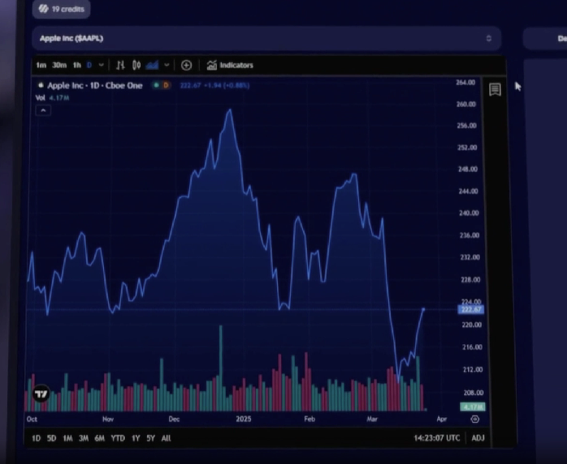Viewport: 567px width, 464px height.
Task: Open the Indicators panel
Action: [230, 65]
